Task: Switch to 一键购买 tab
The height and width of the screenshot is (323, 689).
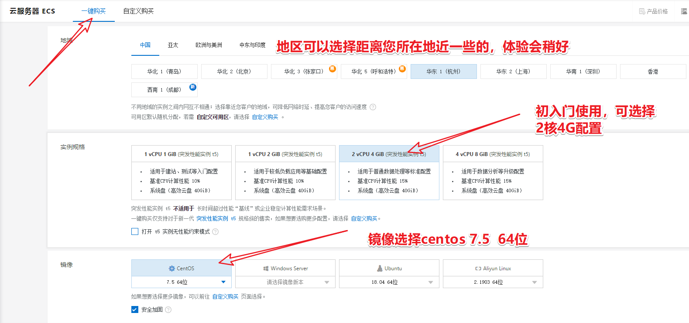Action: (93, 11)
